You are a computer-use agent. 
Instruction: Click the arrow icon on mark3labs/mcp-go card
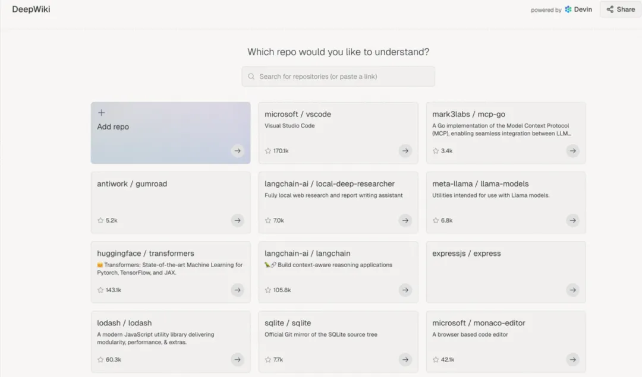pos(572,151)
